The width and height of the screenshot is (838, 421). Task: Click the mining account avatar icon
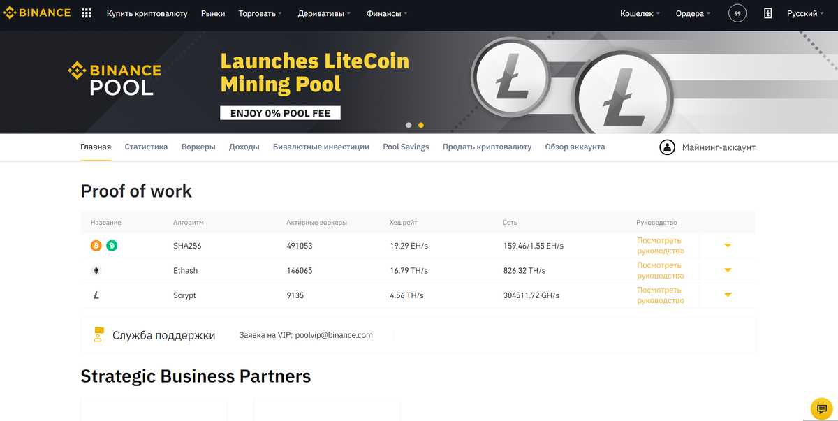coord(668,147)
